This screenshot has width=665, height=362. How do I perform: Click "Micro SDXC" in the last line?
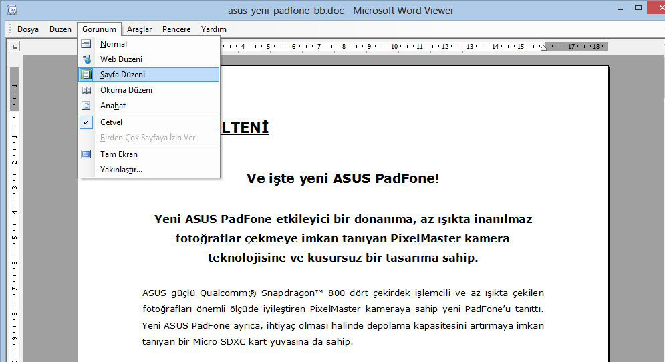[x=219, y=342]
